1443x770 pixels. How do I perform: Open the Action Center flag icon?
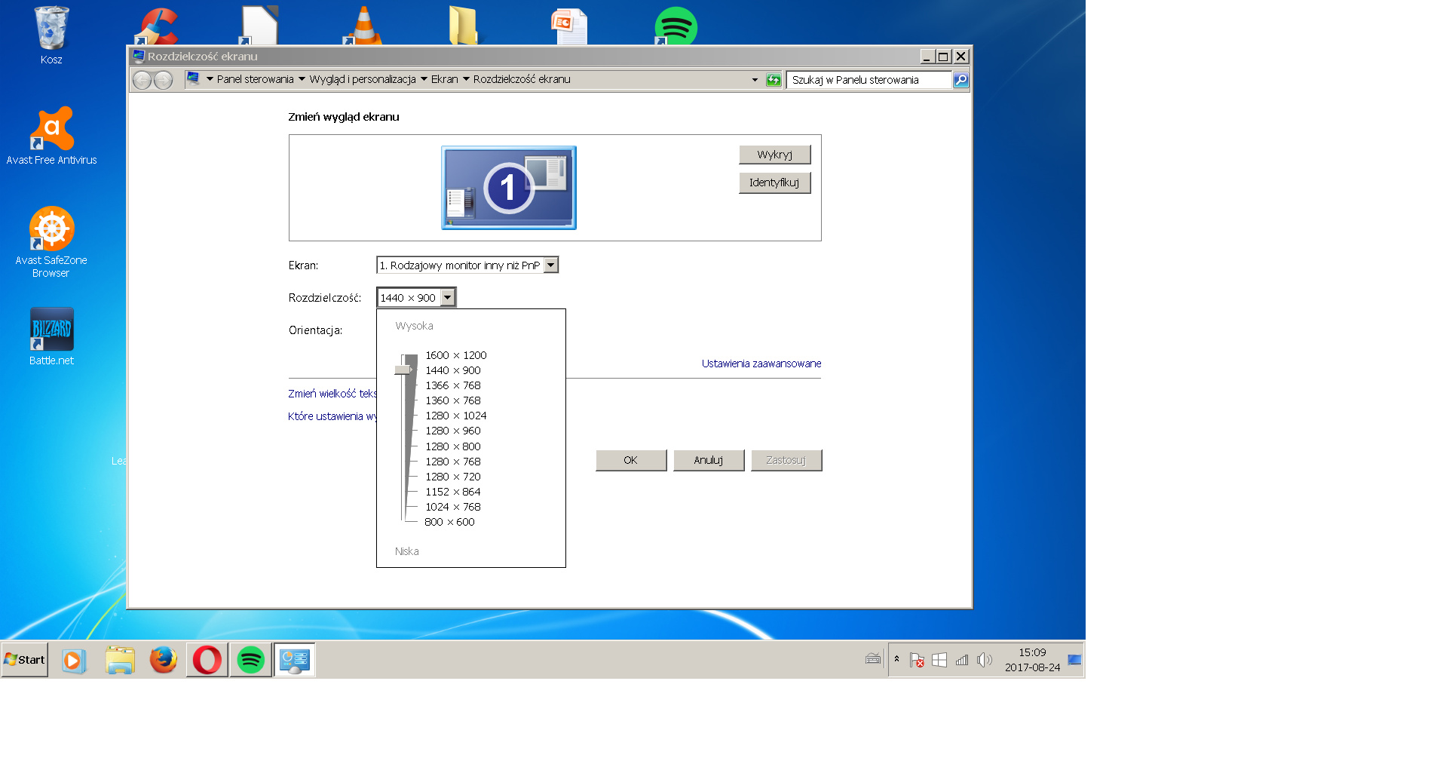coord(917,660)
